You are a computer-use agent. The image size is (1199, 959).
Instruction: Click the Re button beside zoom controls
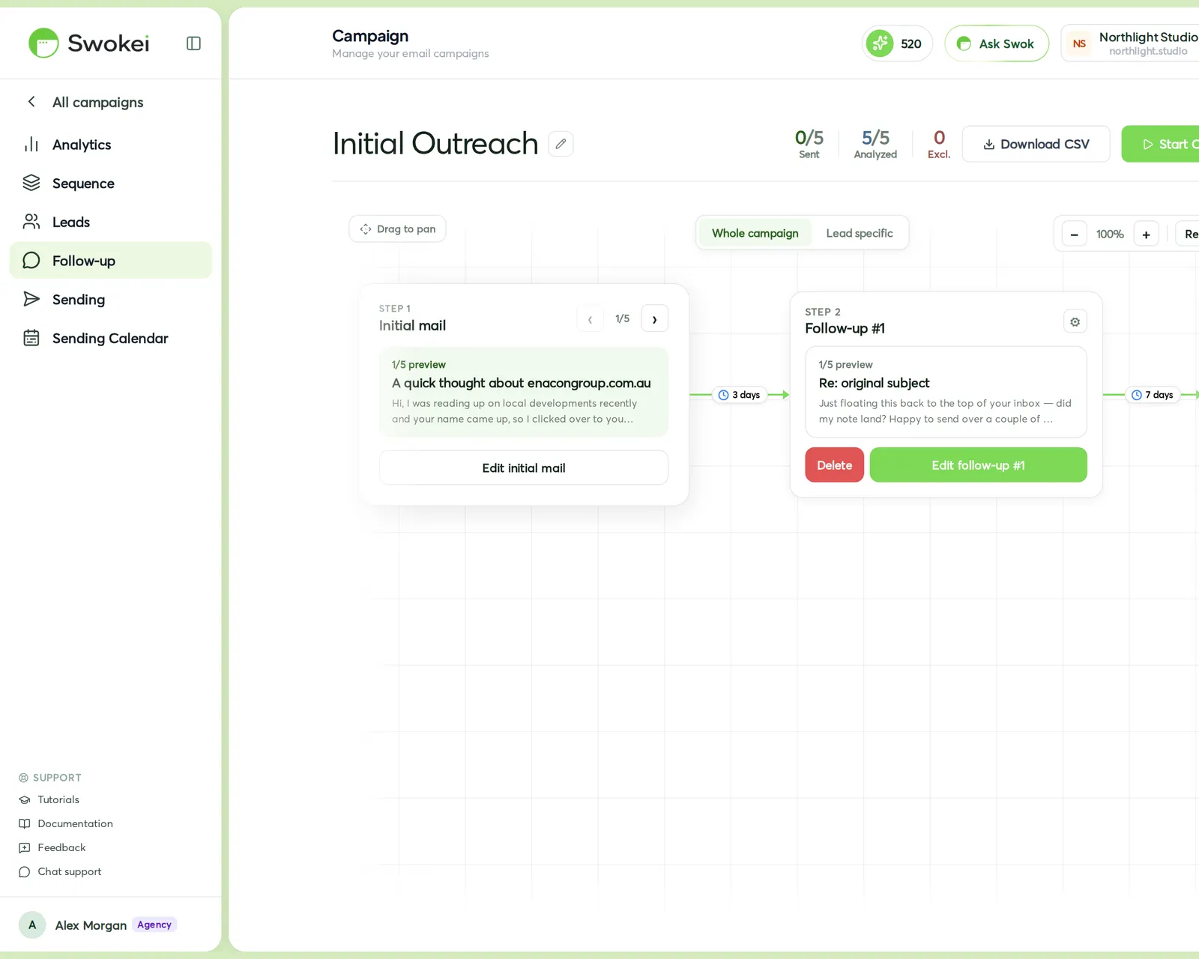[x=1188, y=235]
